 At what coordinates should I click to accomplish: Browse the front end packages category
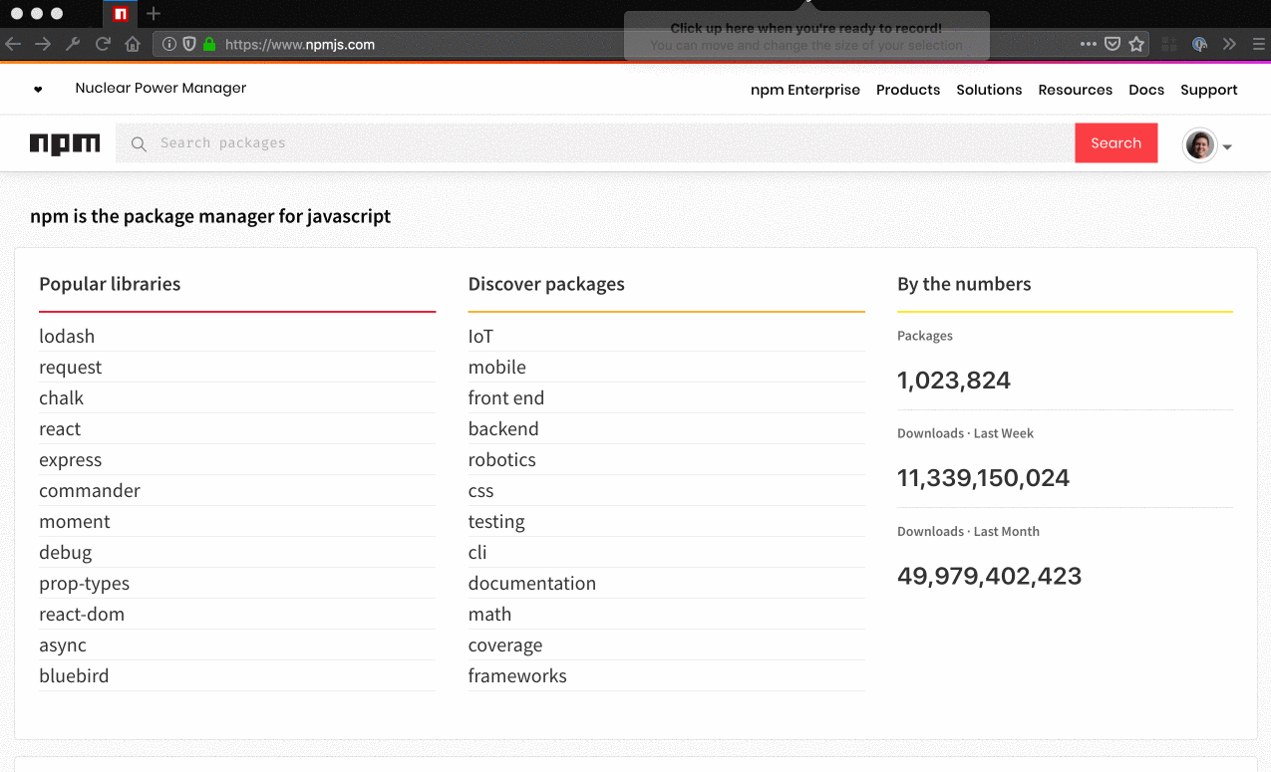click(x=506, y=398)
